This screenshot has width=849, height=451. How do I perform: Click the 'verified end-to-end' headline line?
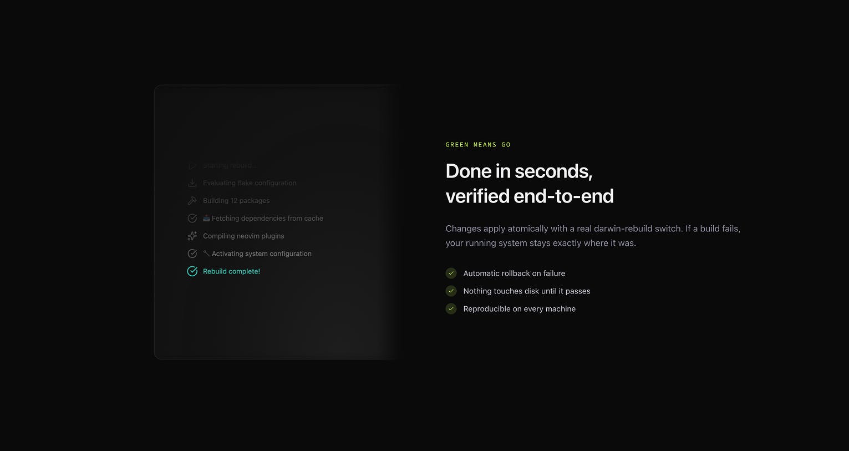click(530, 196)
